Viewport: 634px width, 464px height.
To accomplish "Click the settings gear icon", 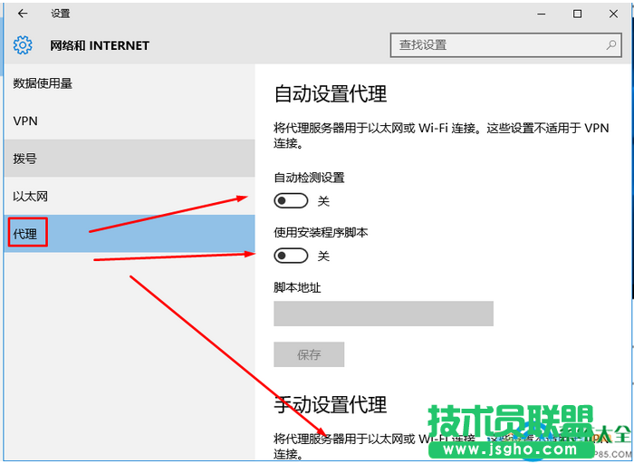I will click(23, 45).
